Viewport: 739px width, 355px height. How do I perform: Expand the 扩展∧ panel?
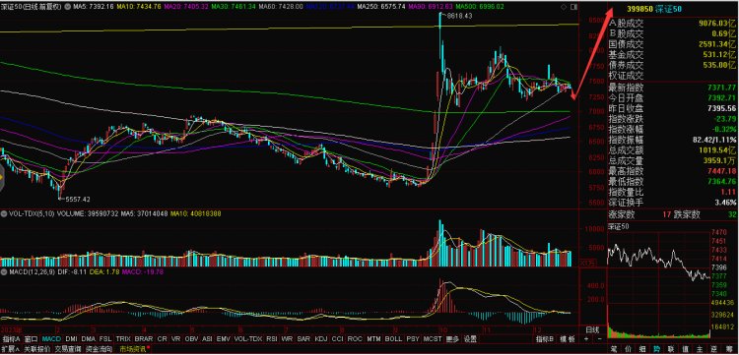tap(11, 349)
